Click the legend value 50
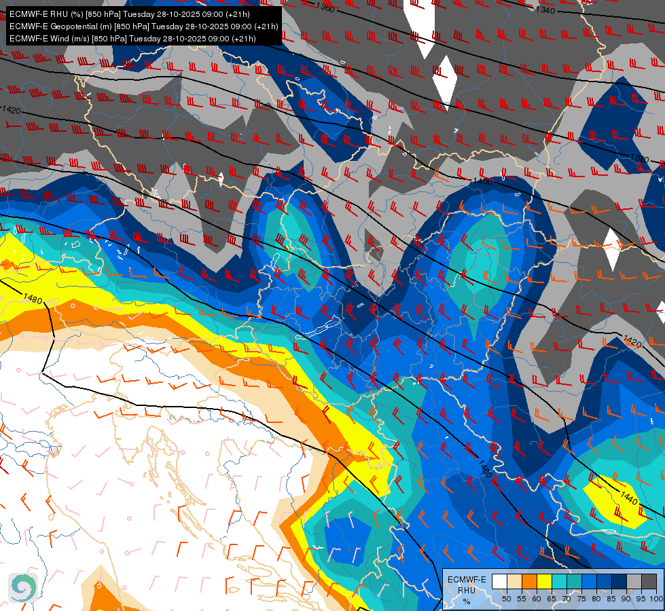 [506, 599]
